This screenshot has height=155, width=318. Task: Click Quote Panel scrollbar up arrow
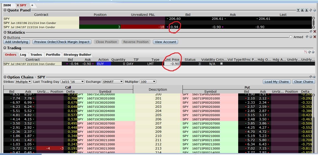[x=314, y=18]
